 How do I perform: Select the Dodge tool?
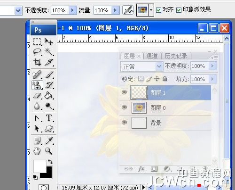point(49,106)
